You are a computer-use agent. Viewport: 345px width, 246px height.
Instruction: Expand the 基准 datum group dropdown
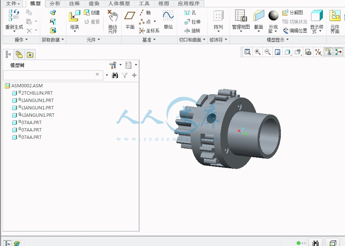tap(149, 40)
